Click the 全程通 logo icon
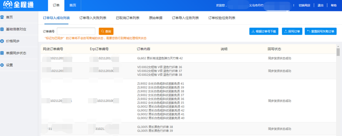 click(x=8, y=4)
